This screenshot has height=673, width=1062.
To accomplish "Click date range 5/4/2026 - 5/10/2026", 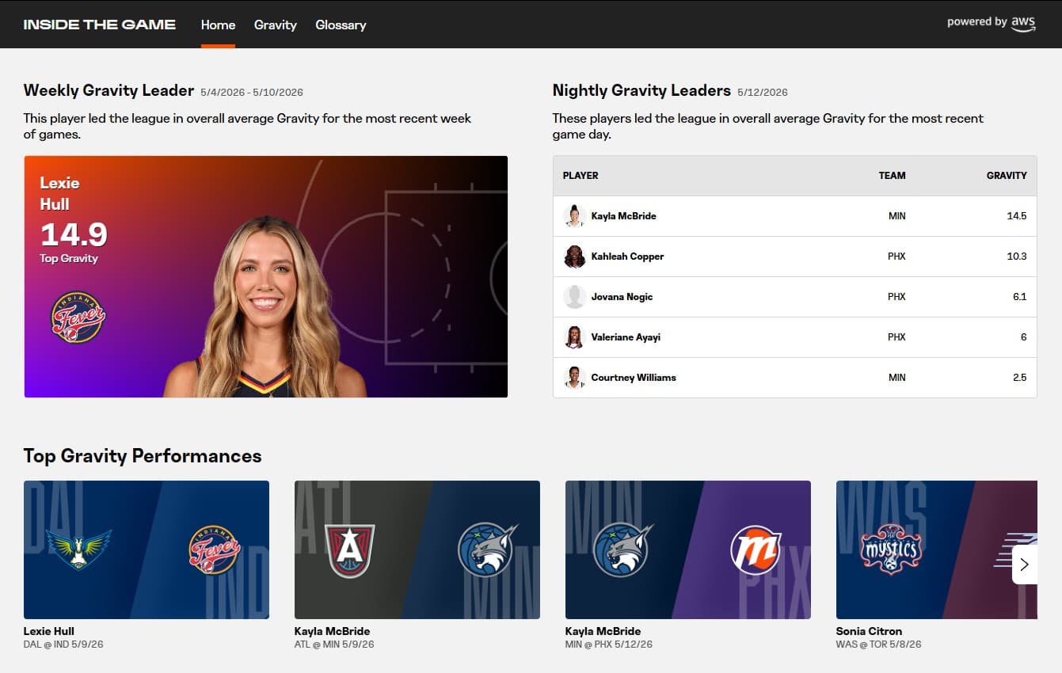I will pos(252,93).
